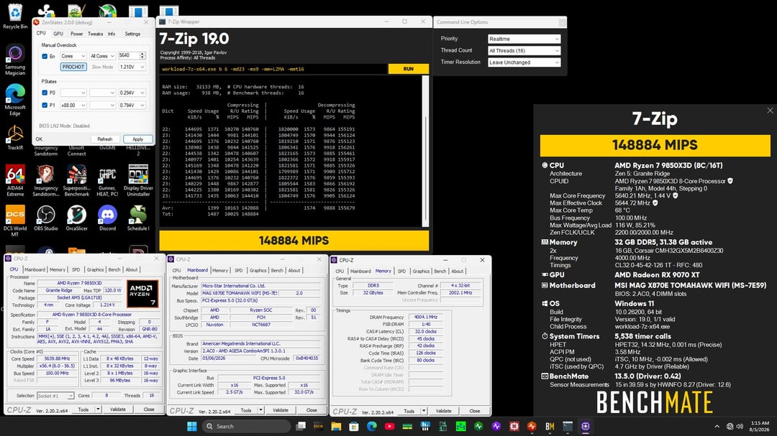Open OrcaSlicer desktop shortcut
Screen dimensions: 777x436
point(76,218)
